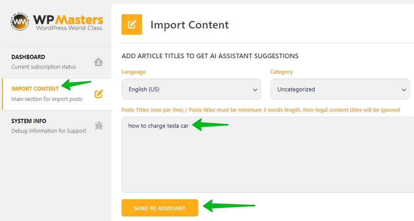Expand the Category dropdown showing Uncategorized

coord(340,89)
